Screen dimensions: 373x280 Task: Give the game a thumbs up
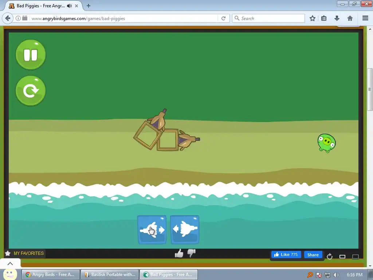coord(179,253)
